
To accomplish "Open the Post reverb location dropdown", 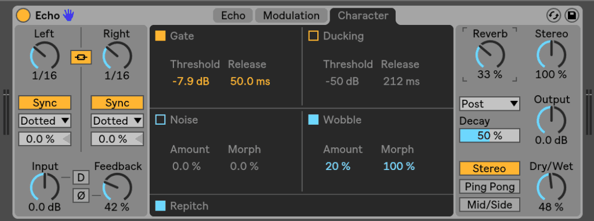I will coord(490,103).
